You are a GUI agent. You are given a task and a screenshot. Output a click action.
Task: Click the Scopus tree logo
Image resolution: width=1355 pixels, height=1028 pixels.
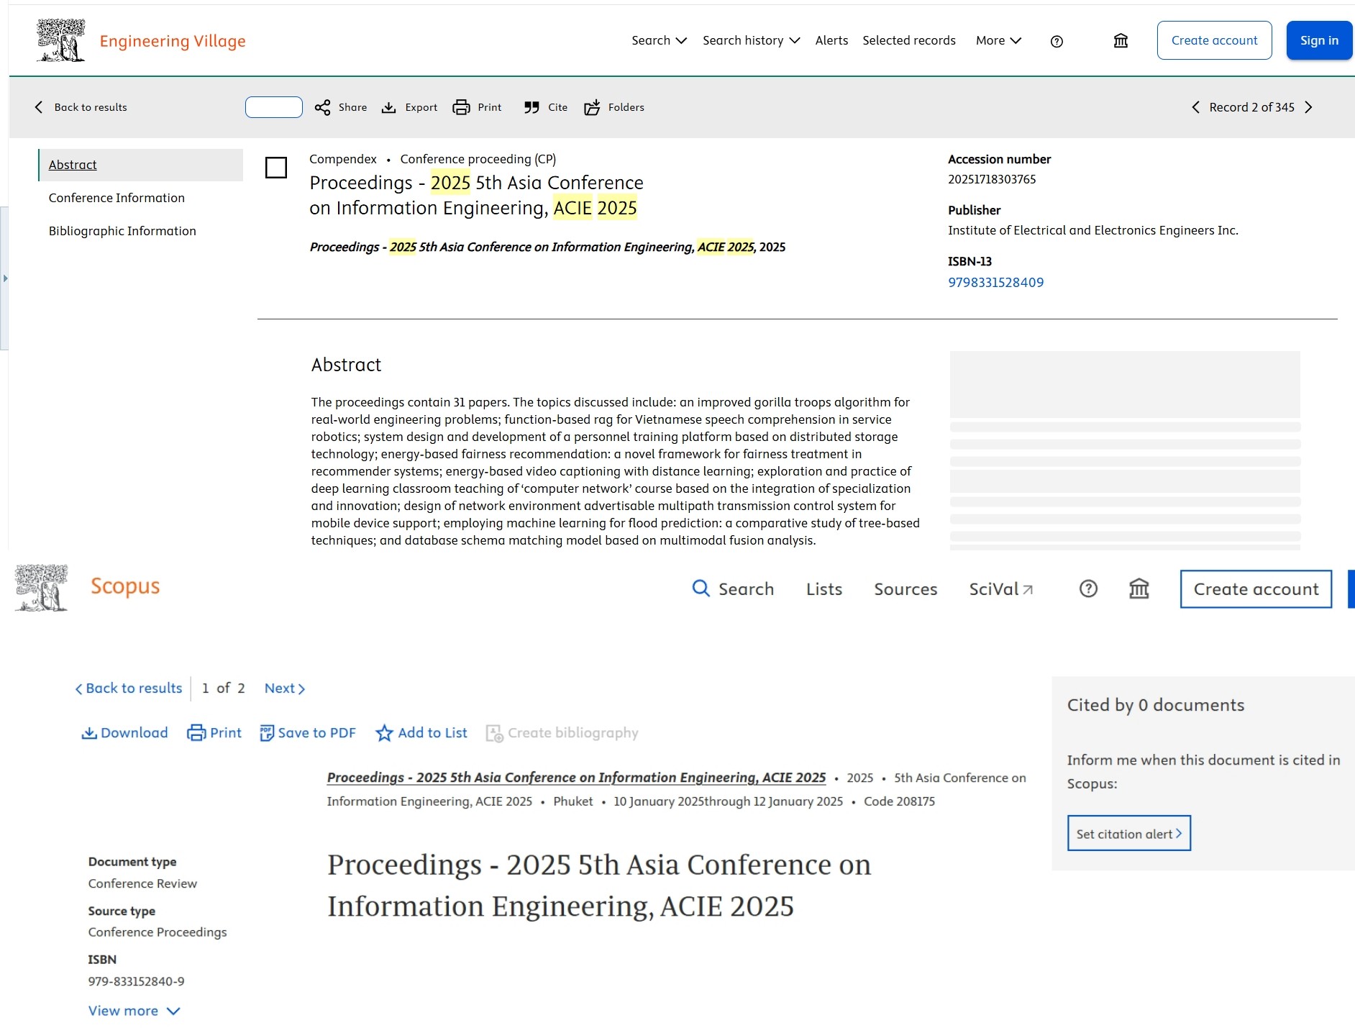click(x=42, y=588)
